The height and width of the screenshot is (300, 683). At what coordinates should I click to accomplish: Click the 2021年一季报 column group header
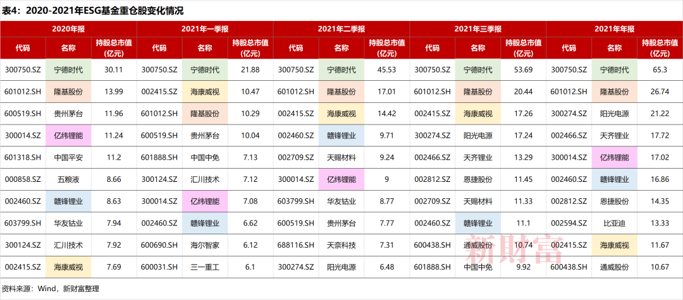click(x=205, y=29)
